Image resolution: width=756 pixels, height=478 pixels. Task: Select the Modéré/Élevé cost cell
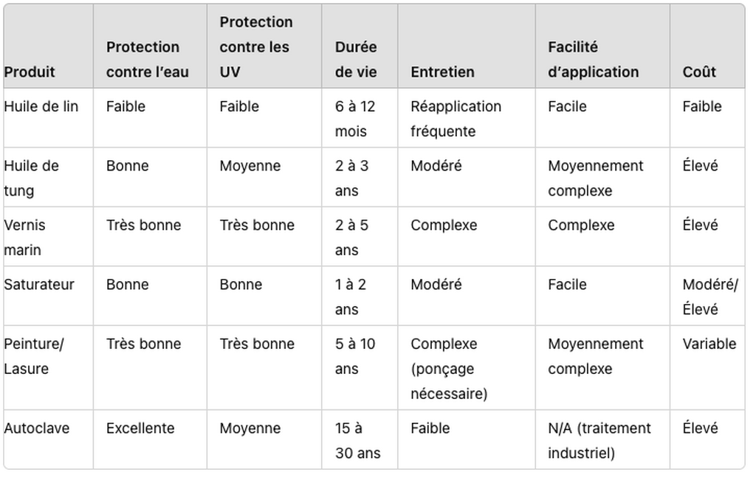pyautogui.click(x=710, y=297)
